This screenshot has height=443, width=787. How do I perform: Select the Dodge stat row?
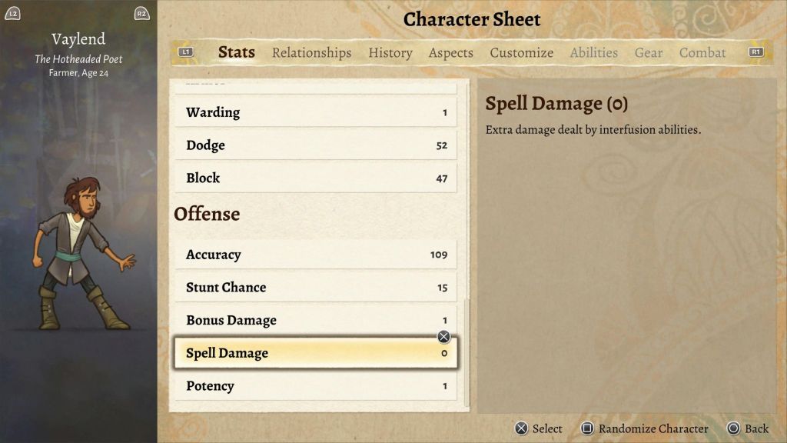point(316,145)
